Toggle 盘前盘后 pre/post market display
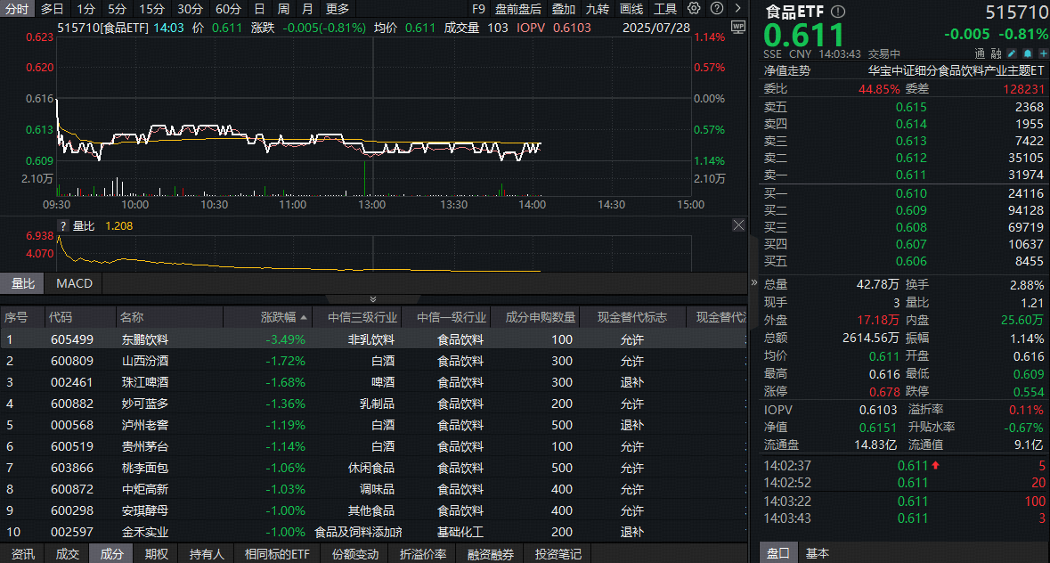The image size is (1050, 563). click(x=517, y=8)
